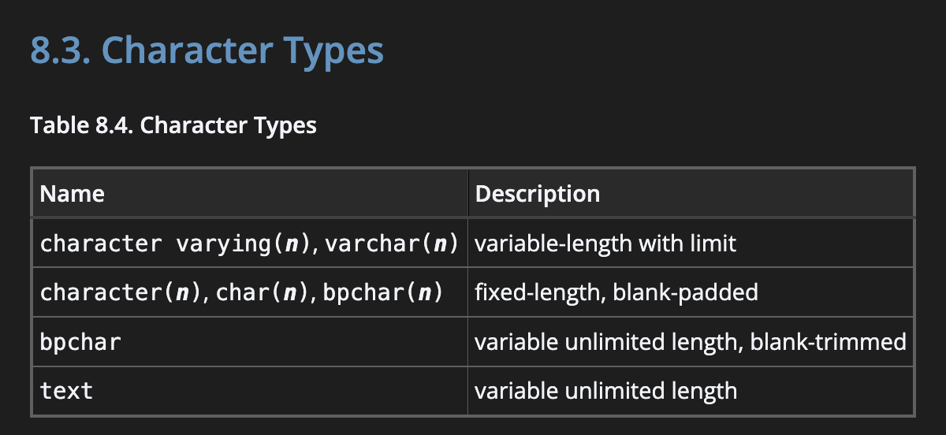This screenshot has height=435, width=946.
Task: Click "variable unlimited length, blank-trimmed" description
Action: [691, 342]
